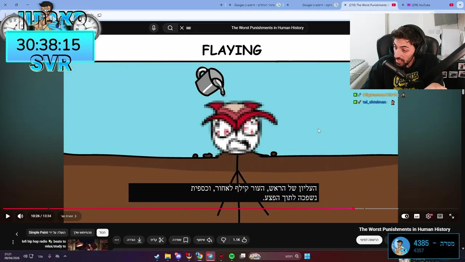Save the video with the שמירה button

(181, 240)
